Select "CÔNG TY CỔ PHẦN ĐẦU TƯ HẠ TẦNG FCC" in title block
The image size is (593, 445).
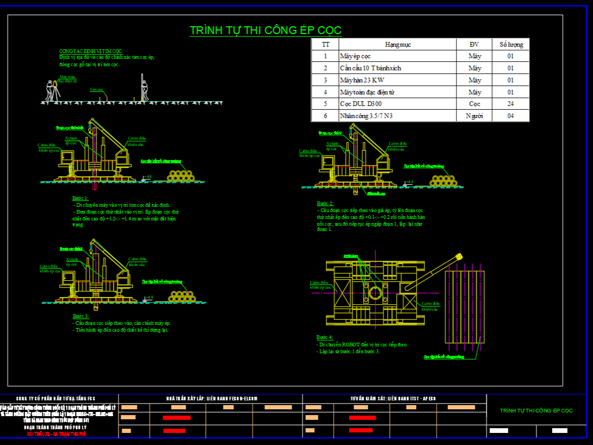click(x=56, y=398)
